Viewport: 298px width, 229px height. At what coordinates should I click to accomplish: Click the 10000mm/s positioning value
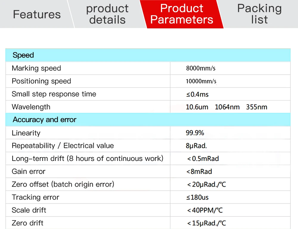[201, 81]
